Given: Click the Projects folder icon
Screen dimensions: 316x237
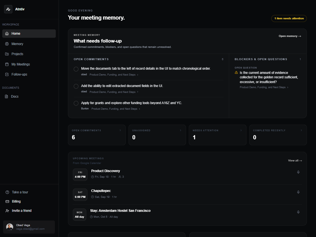Looking at the screenshot, I should (7, 54).
